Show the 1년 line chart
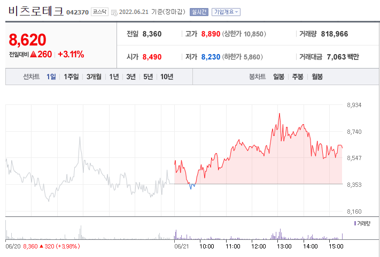This screenshot has width=380, height=257. pyautogui.click(x=114, y=77)
